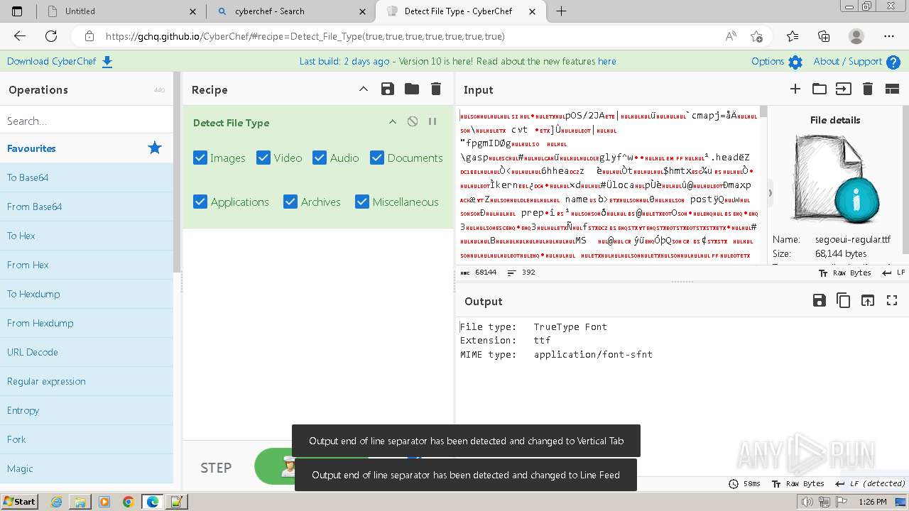Viewport: 909px width, 511px height.
Task: Open the browser Collections panel
Action: click(x=824, y=36)
